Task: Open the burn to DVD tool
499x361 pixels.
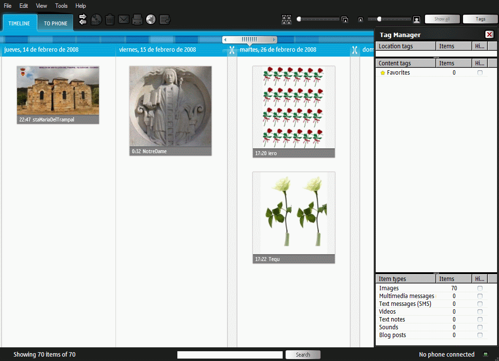Action: [x=96, y=19]
